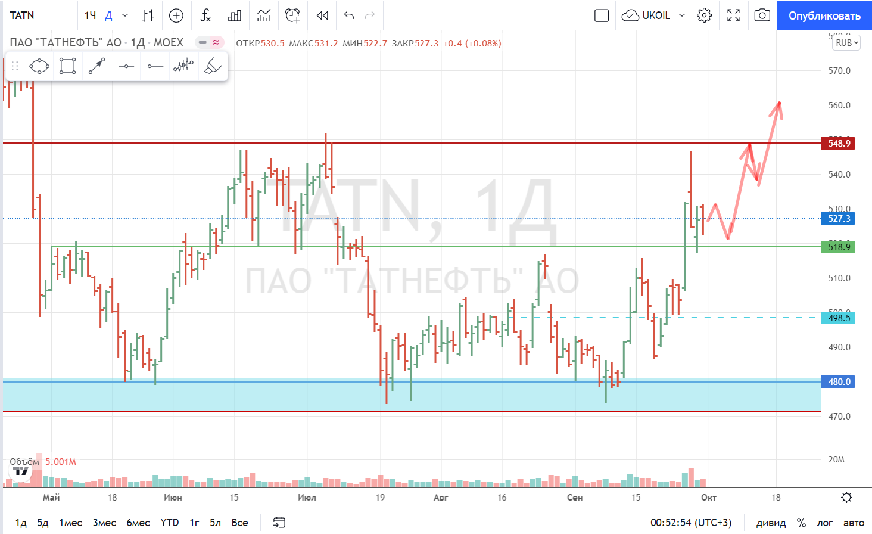Toggle the pink ≈ indicator button
Viewport: 872px width, 534px height.
coord(216,42)
